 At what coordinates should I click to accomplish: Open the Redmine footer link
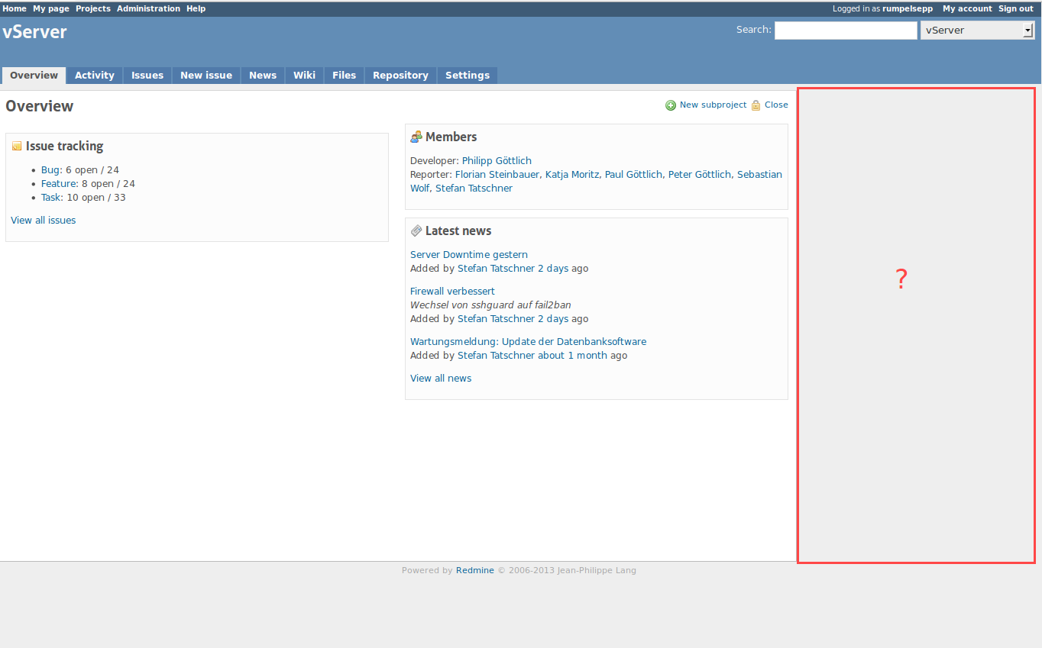pos(475,570)
